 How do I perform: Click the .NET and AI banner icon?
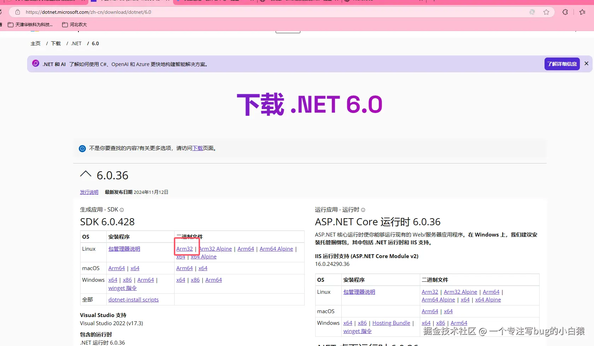(x=36, y=63)
